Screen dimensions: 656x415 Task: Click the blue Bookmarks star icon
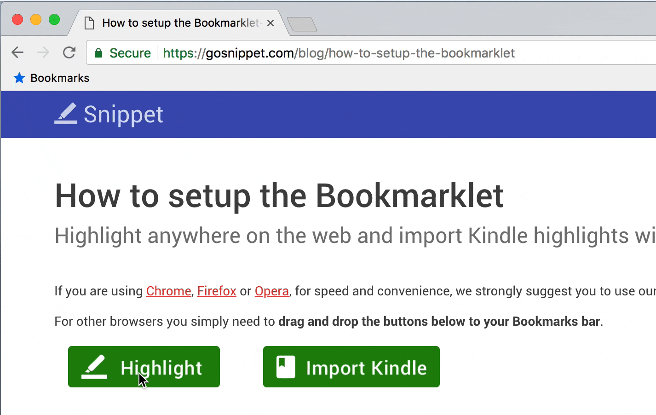coord(19,78)
